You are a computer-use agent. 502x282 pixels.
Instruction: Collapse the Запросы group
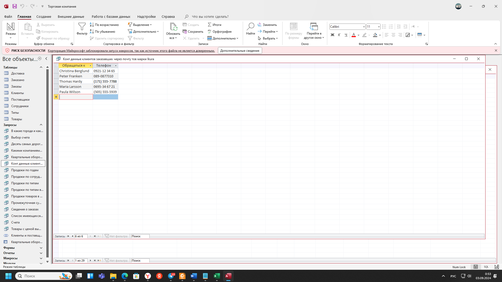41,125
